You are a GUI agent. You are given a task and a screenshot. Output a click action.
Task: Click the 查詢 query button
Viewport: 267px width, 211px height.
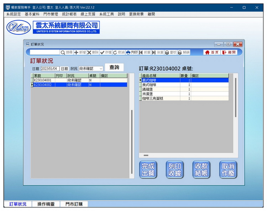[114, 68]
